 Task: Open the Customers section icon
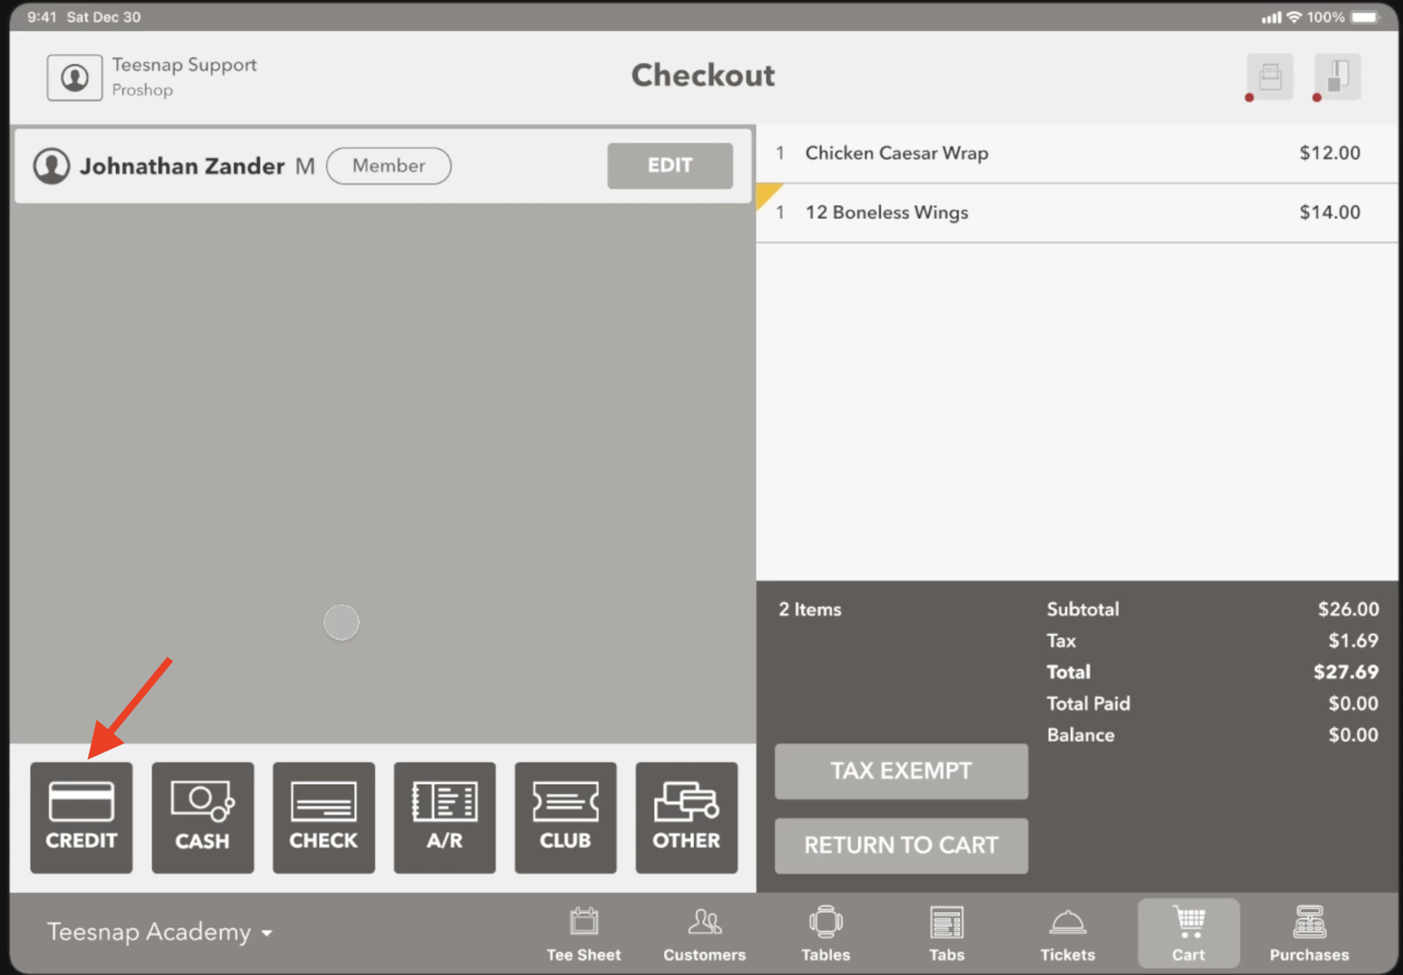[704, 933]
